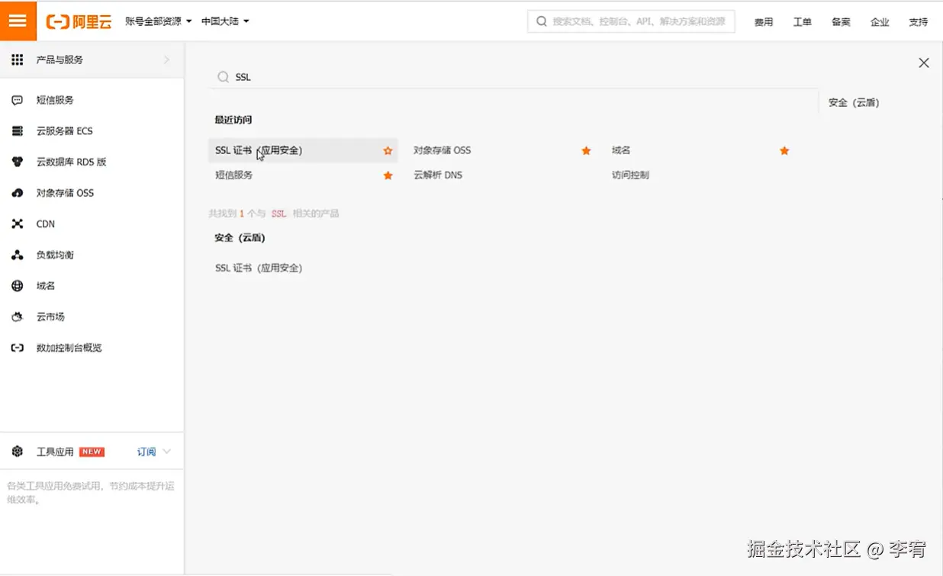Click the 工具应用 cube icon

(18, 452)
